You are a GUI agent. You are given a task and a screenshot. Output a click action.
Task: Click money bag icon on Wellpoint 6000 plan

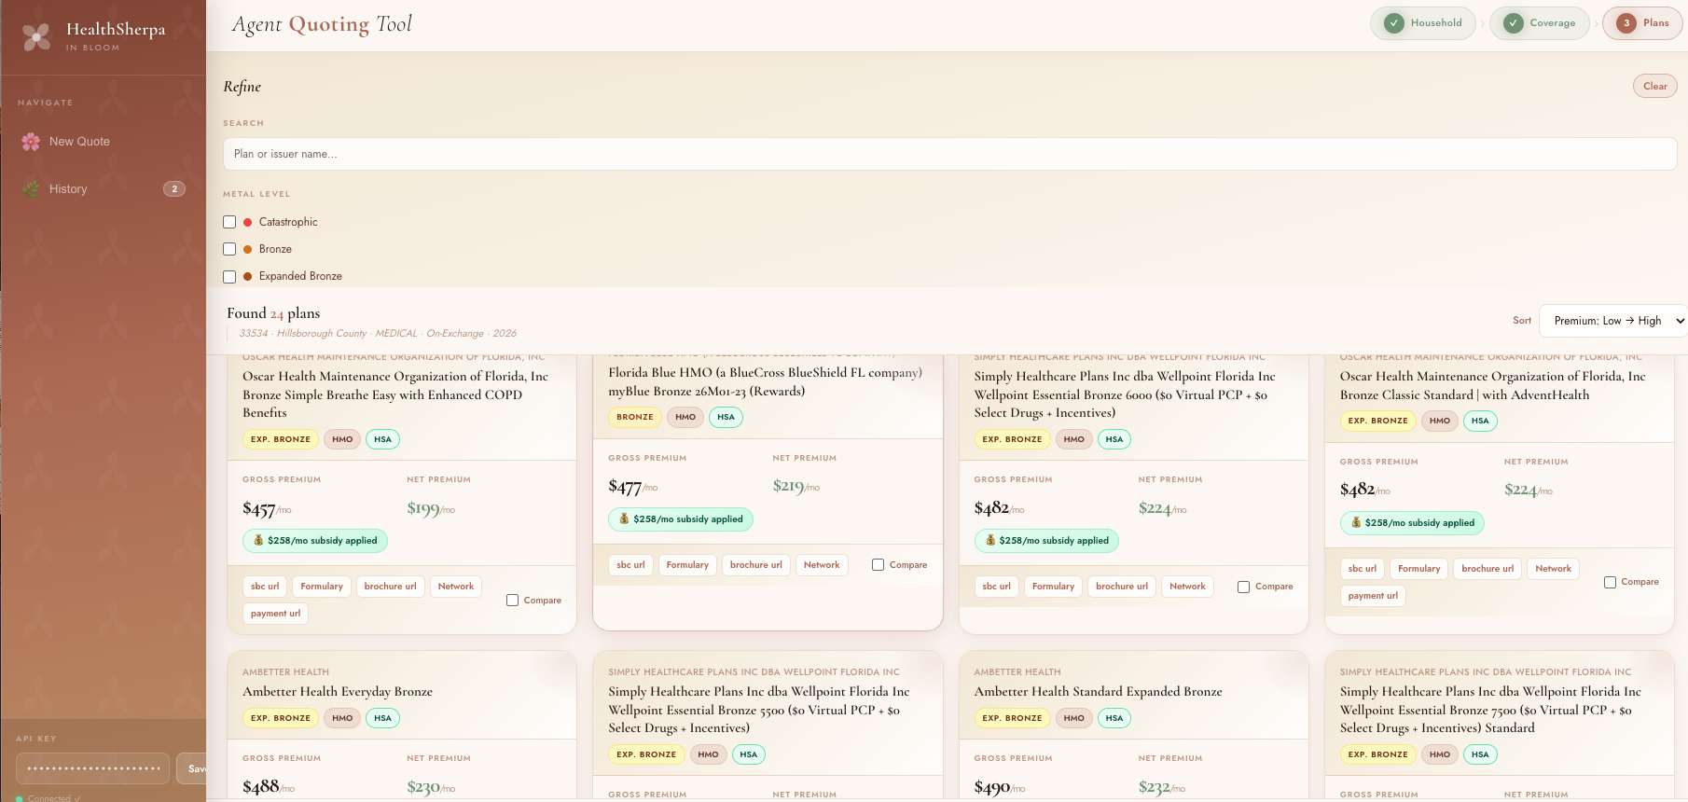pos(989,540)
